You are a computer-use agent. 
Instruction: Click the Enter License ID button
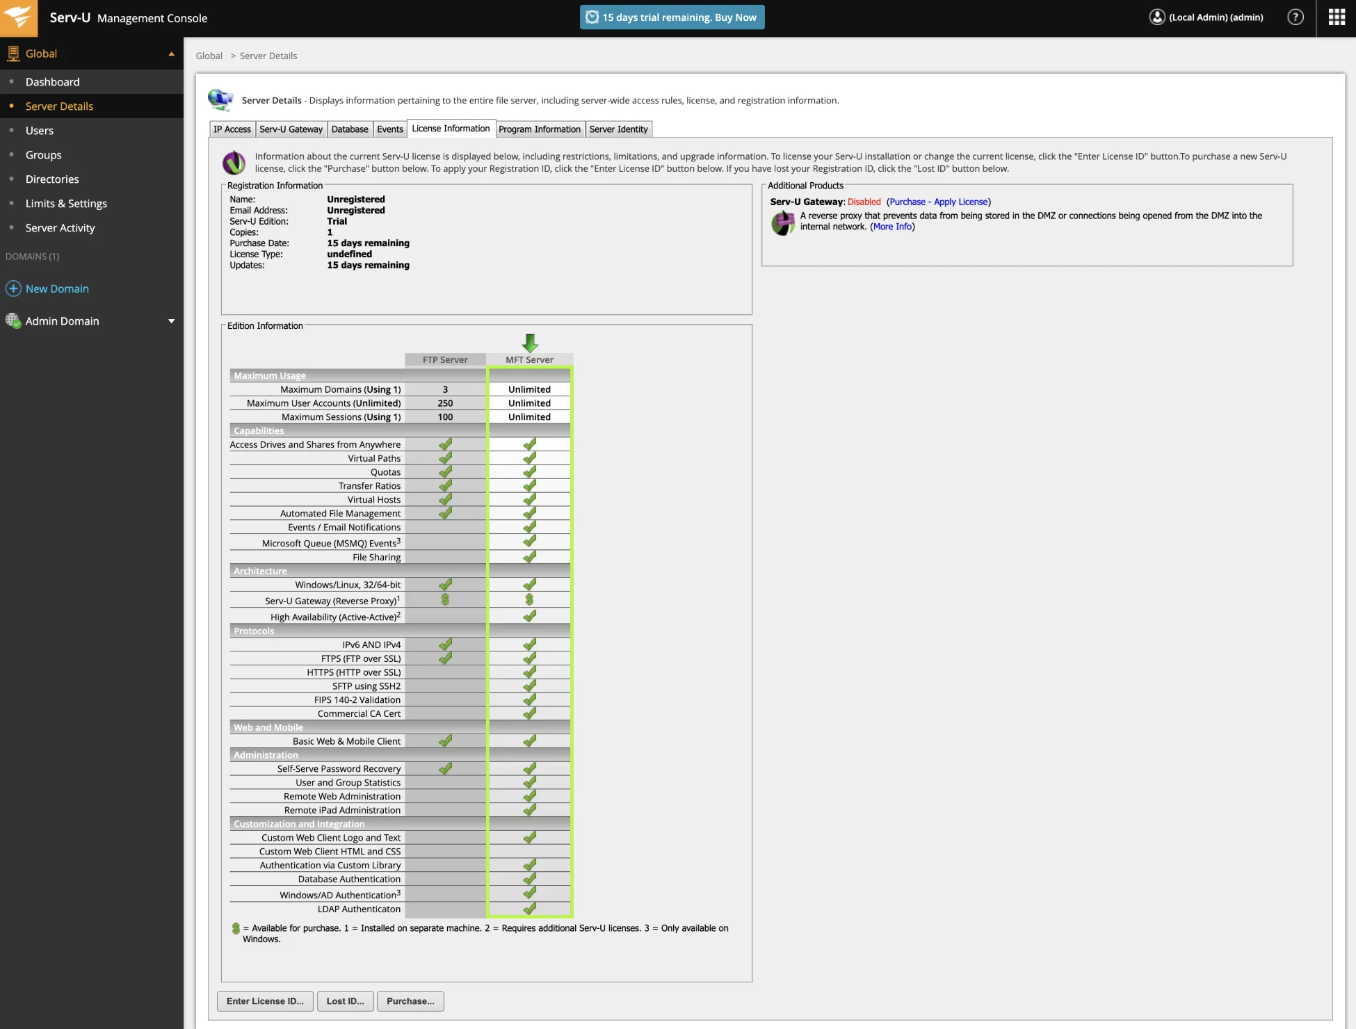coord(265,1001)
